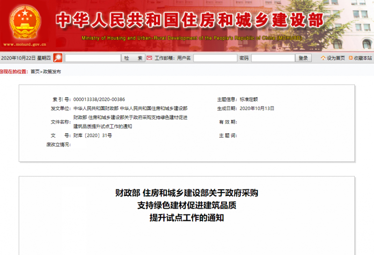Open 政策发布 in the breadcrumb
The width and height of the screenshot is (374, 255).
(52, 72)
